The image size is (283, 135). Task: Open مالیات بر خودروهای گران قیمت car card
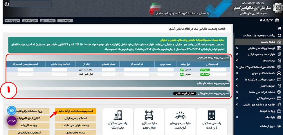181,122
